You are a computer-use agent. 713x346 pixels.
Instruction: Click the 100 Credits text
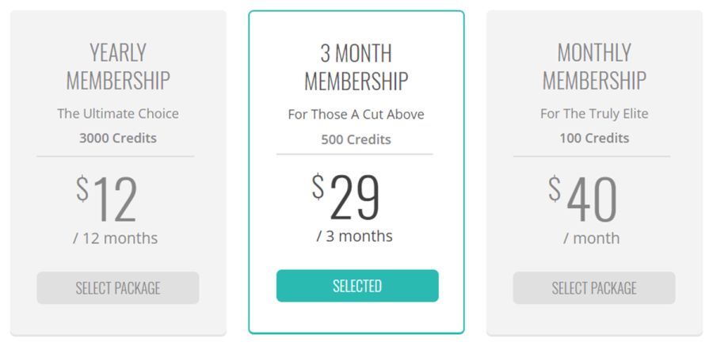pos(594,139)
